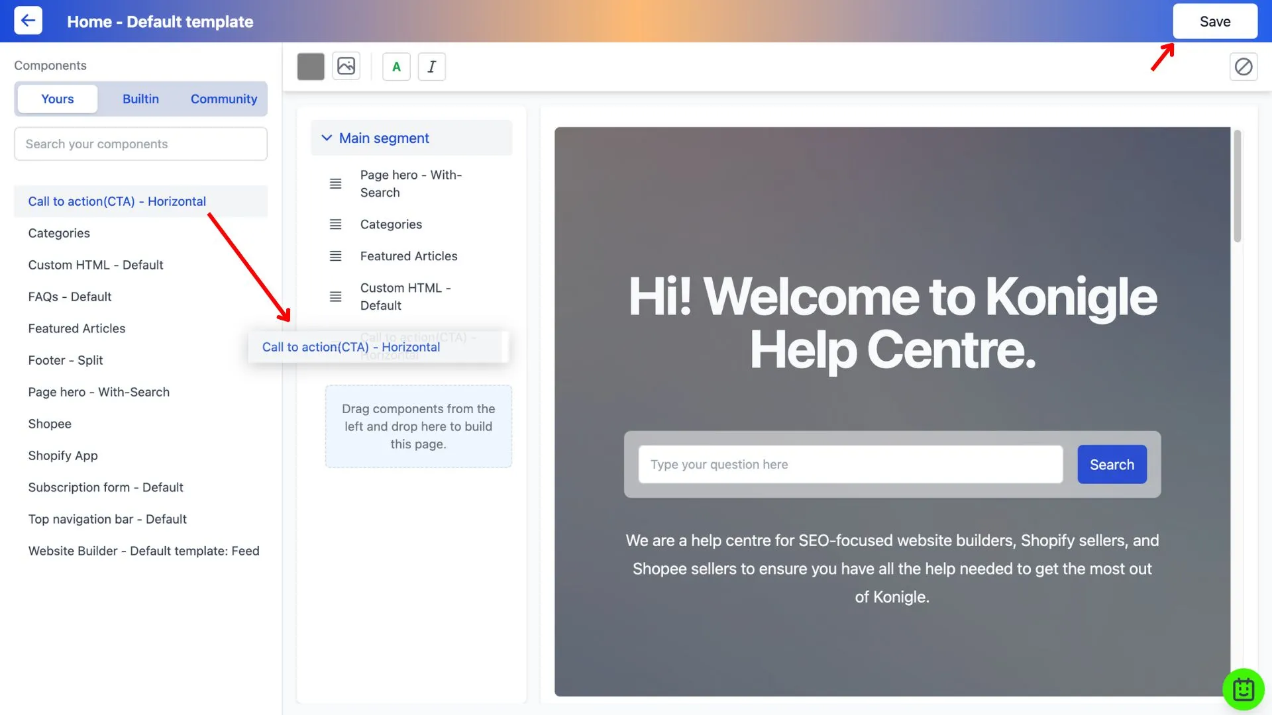Save the template with the Save button
1272x715 pixels.
[x=1215, y=21]
